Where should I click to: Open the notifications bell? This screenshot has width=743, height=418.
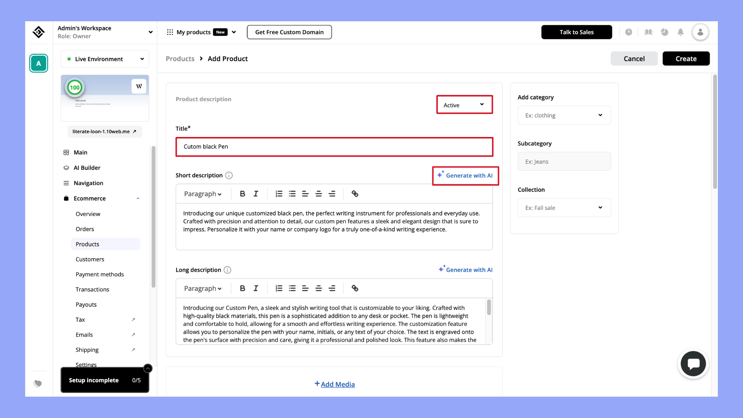680,32
